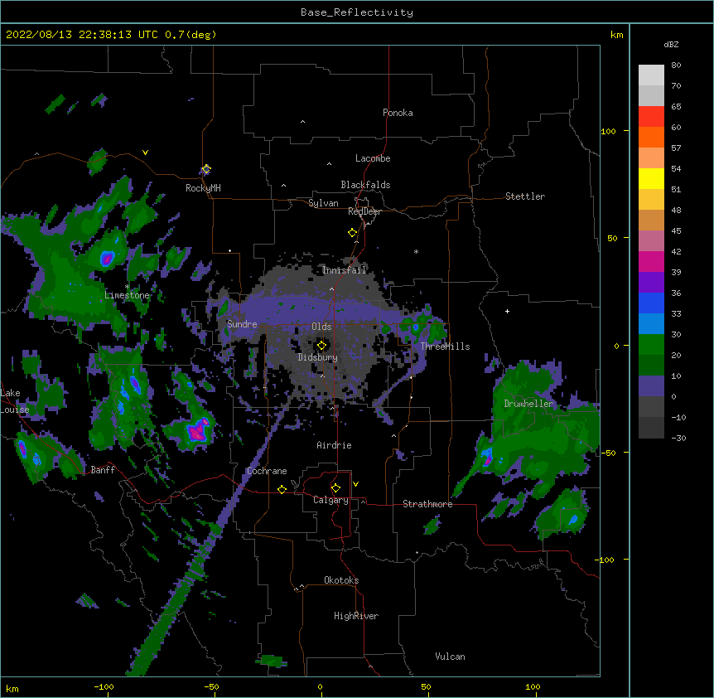
Task: Click the Vulcan label
Action: [x=450, y=657]
